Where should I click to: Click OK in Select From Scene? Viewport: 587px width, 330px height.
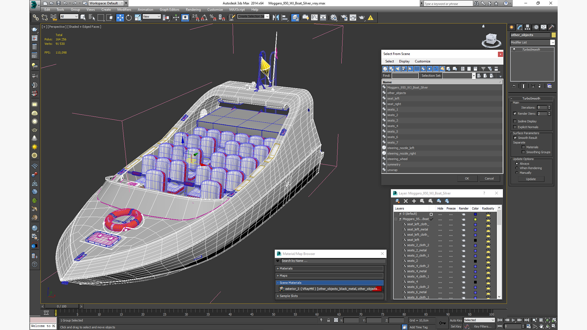467,178
